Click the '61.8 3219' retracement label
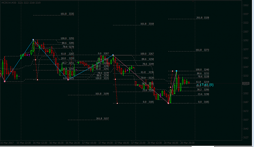 pyautogui.click(x=202, y=82)
